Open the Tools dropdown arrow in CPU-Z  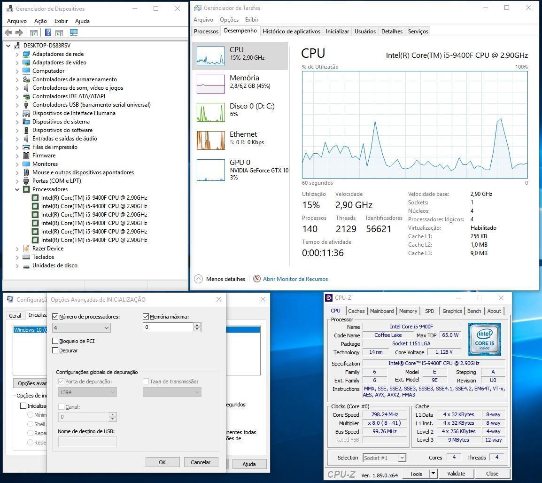pyautogui.click(x=433, y=473)
